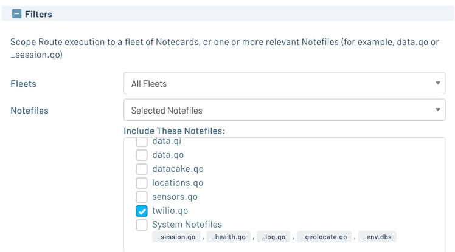
Task: Click the twilio.qo label text
Action: coord(170,211)
